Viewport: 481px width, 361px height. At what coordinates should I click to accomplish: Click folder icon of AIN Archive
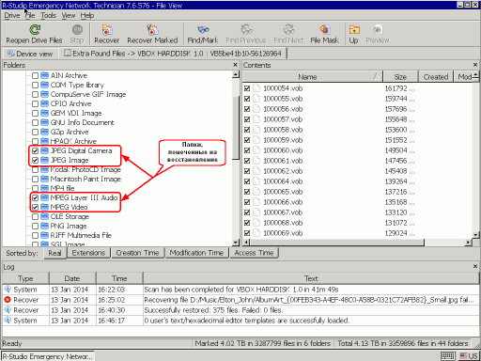45,75
